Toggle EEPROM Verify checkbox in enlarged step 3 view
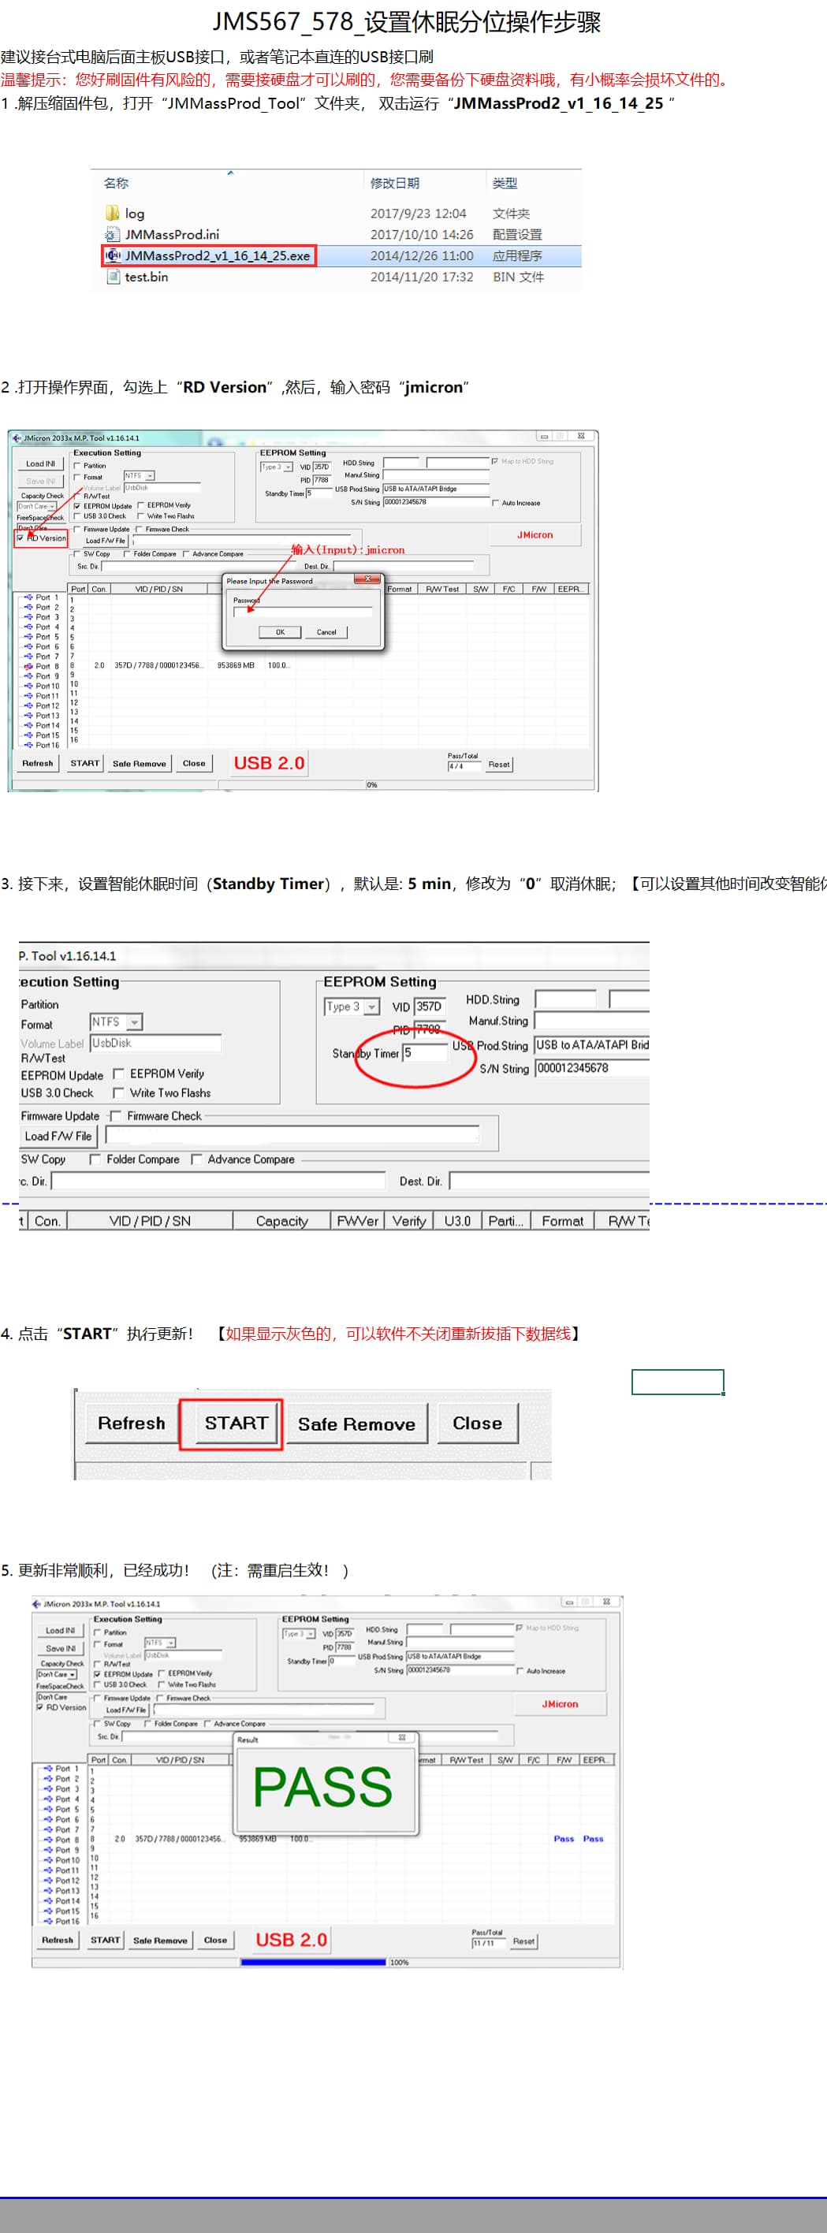Image resolution: width=827 pixels, height=2233 pixels. pos(119,1074)
